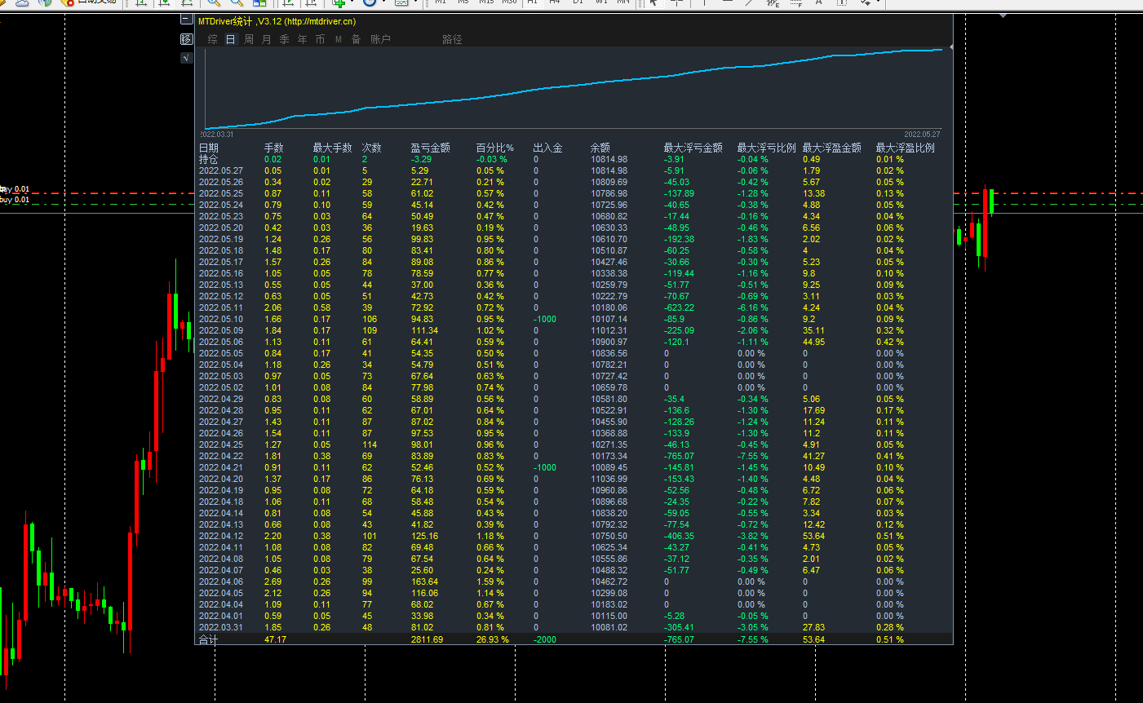Click the green plus add-indicator toolbar icon
The width and height of the screenshot is (1143, 703).
coord(339,2)
